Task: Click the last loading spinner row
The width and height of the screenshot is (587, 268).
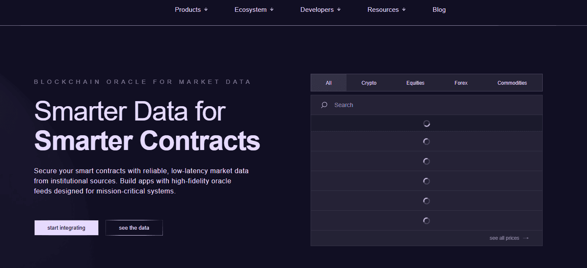Action: pos(426,220)
